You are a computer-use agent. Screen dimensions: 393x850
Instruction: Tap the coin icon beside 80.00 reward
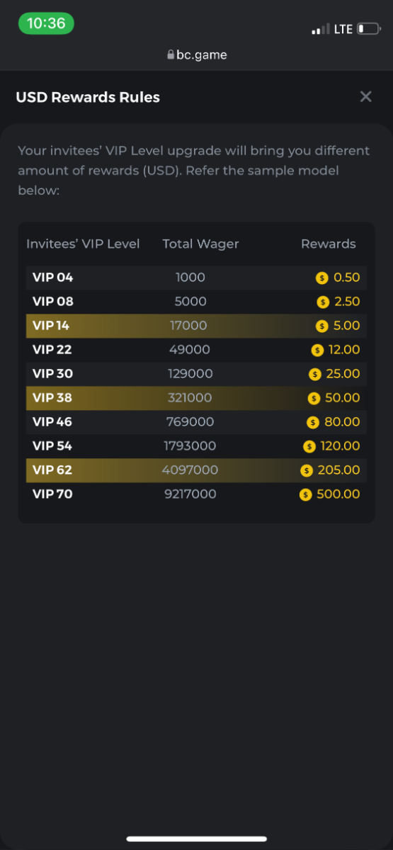(314, 422)
